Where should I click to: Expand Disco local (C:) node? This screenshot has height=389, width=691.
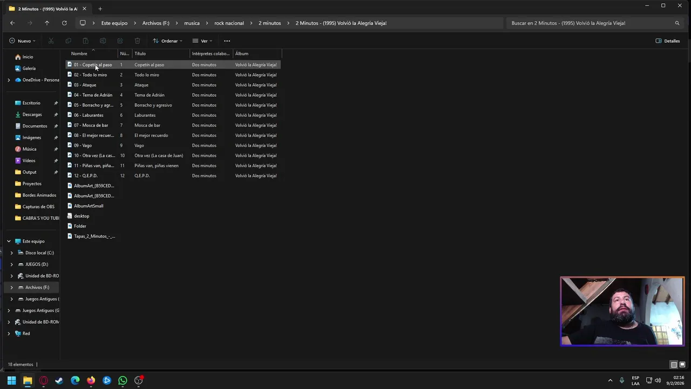click(12, 253)
